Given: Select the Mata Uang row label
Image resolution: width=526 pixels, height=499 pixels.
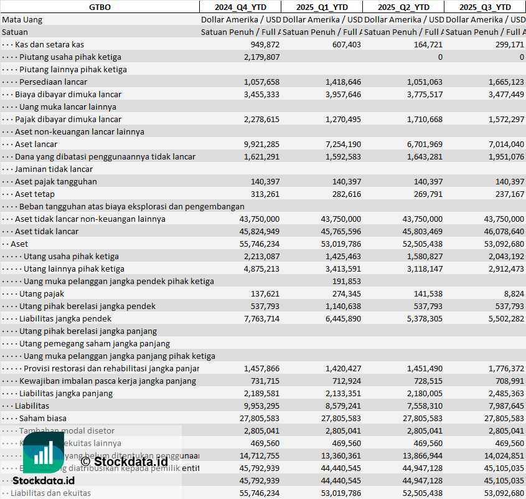Looking at the screenshot, I should (x=22, y=19).
